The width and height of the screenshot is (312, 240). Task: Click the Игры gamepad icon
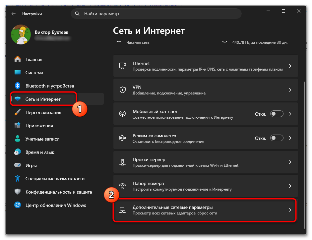click(x=18, y=165)
